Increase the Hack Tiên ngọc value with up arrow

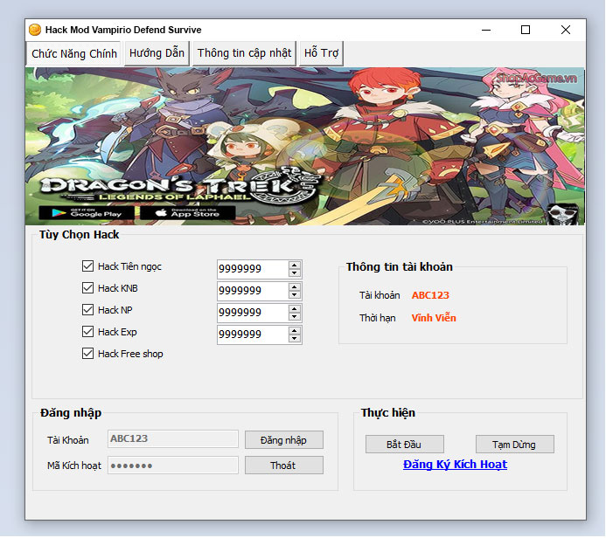point(295,265)
